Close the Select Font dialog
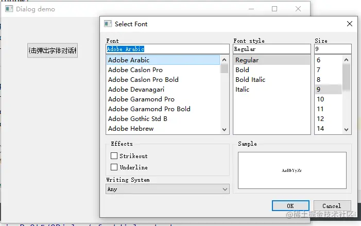The width and height of the screenshot is (361, 226). pos(350,24)
